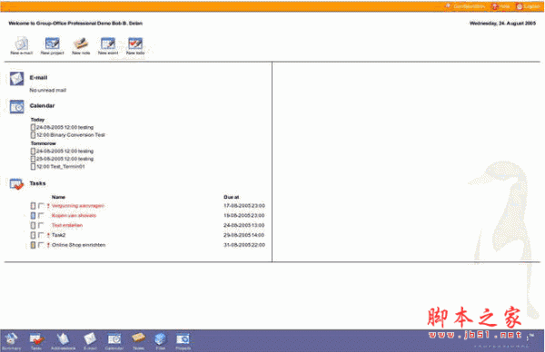Click the Name column header in Tasks
Image resolution: width=545 pixels, height=352 pixels.
point(58,197)
